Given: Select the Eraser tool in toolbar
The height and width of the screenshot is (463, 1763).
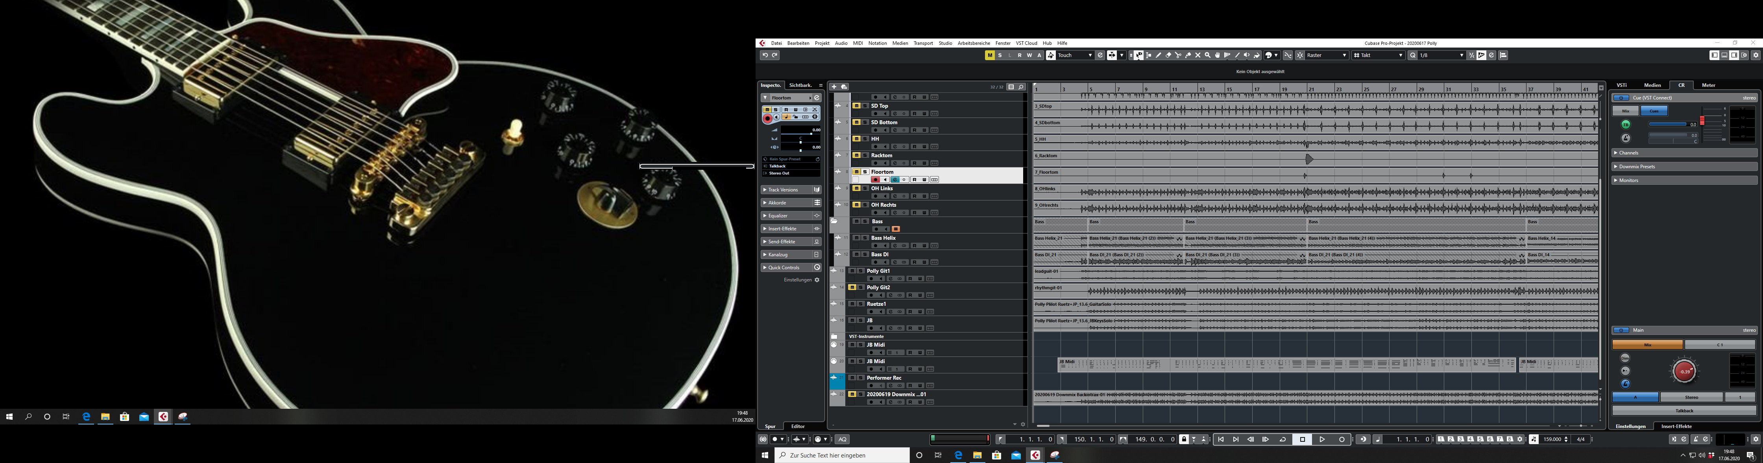Looking at the screenshot, I should click(x=1168, y=55).
